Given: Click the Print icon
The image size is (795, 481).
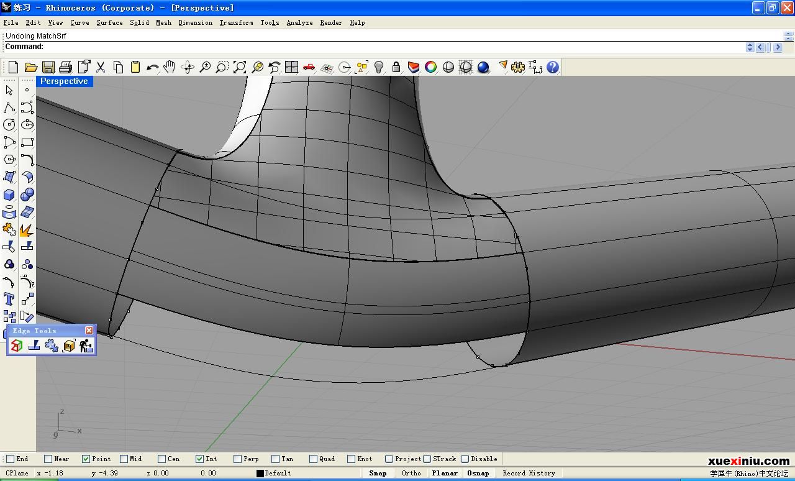Looking at the screenshot, I should [65, 67].
